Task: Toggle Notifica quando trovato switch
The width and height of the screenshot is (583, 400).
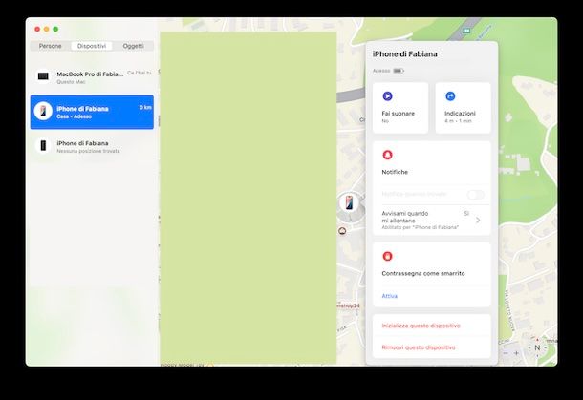Action: click(x=476, y=194)
